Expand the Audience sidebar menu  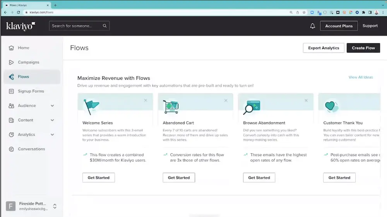(x=52, y=106)
